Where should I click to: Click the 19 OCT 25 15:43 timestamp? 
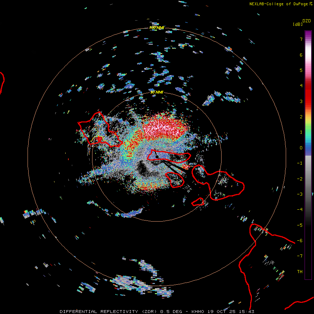click(x=231, y=312)
